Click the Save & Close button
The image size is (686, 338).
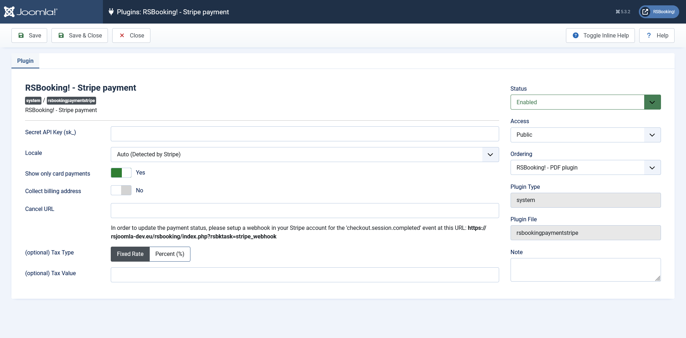pyautogui.click(x=80, y=35)
